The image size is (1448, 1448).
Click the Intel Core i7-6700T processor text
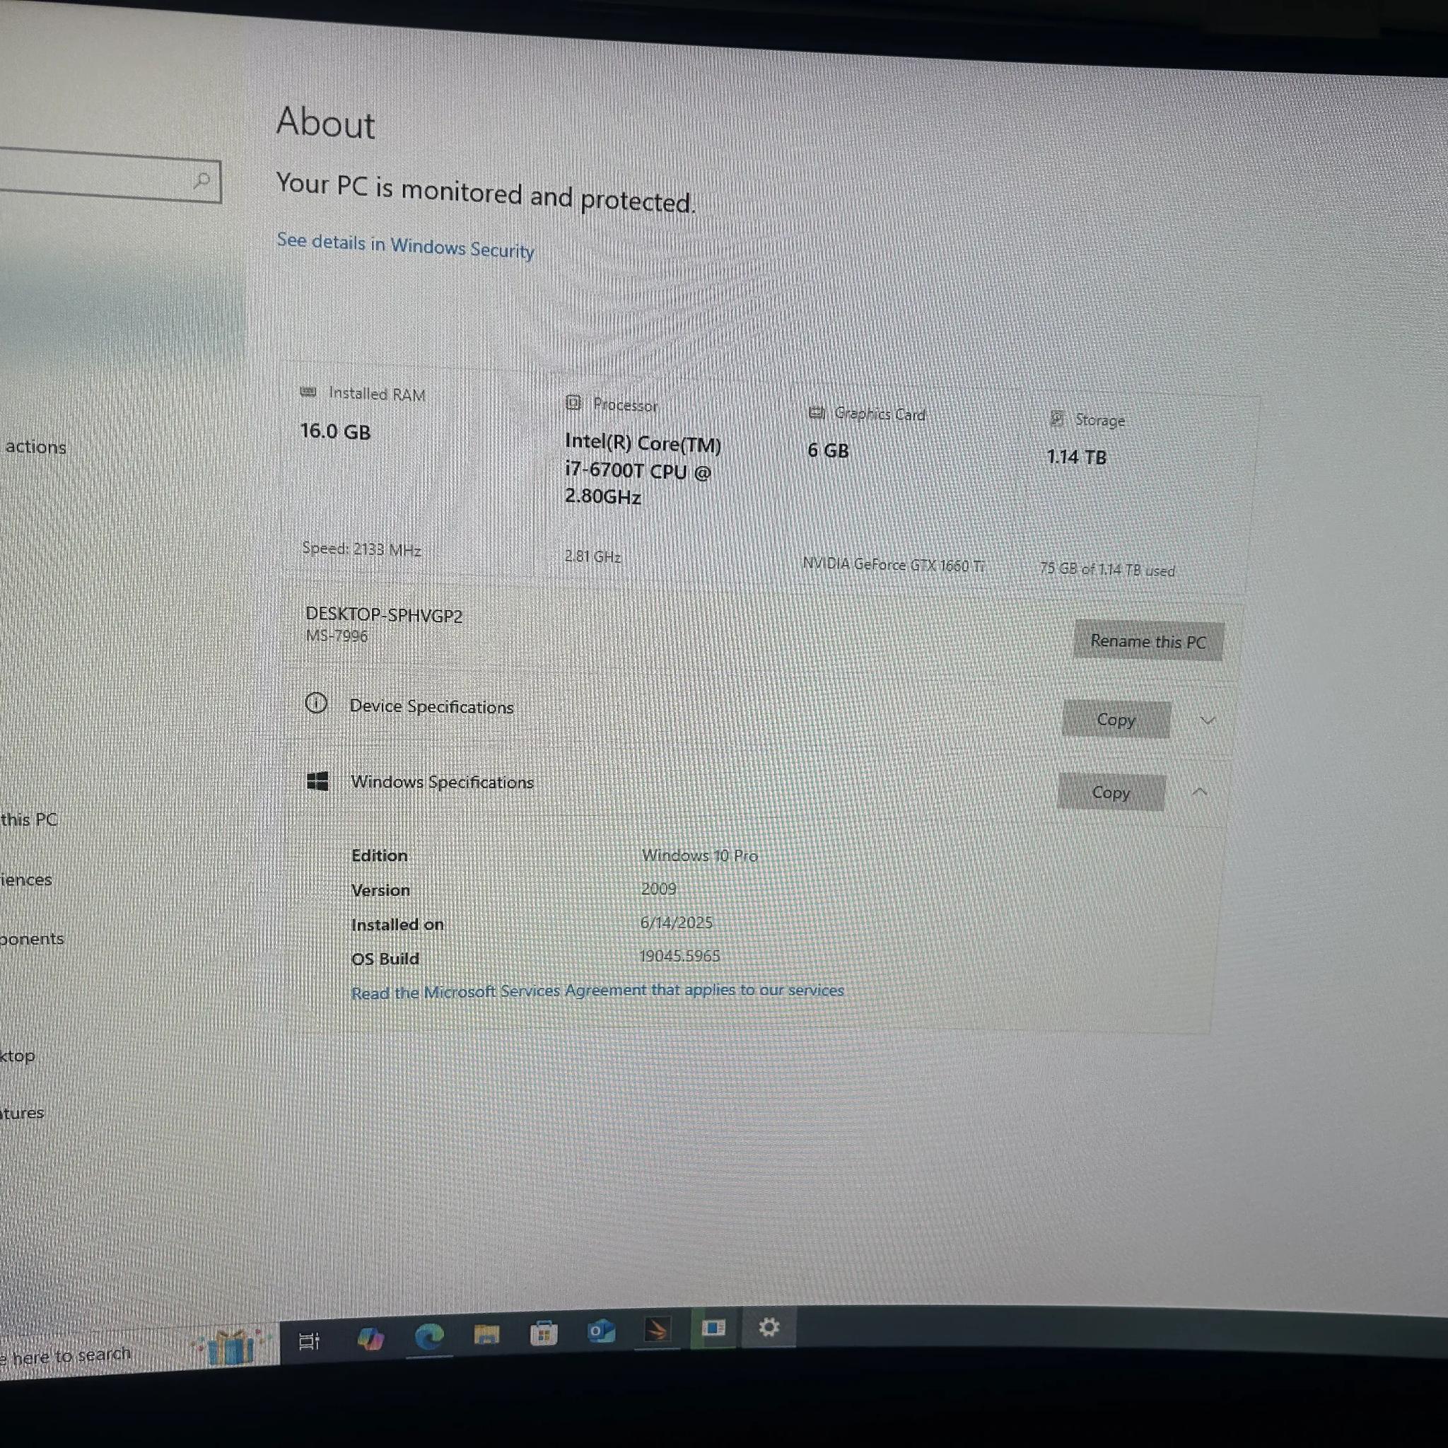[x=642, y=470]
